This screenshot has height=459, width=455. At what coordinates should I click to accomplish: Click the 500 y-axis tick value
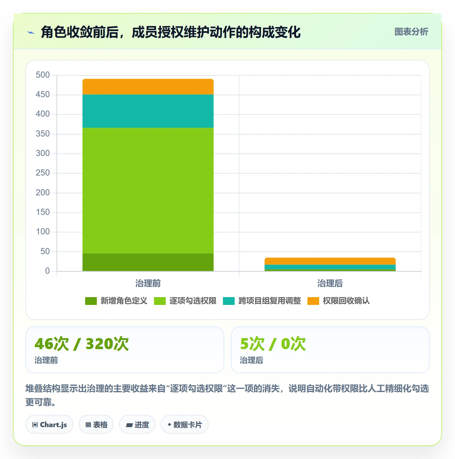click(43, 75)
